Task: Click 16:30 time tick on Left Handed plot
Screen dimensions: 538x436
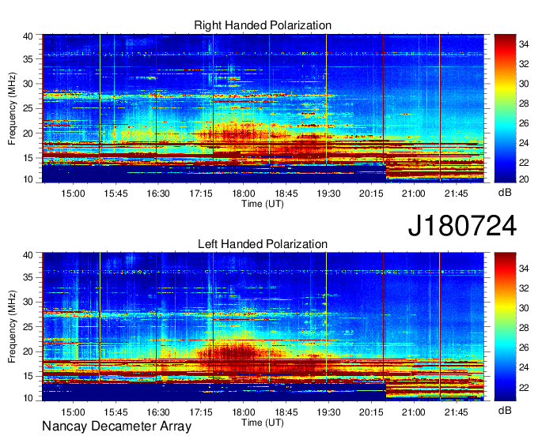Action: pyautogui.click(x=158, y=412)
